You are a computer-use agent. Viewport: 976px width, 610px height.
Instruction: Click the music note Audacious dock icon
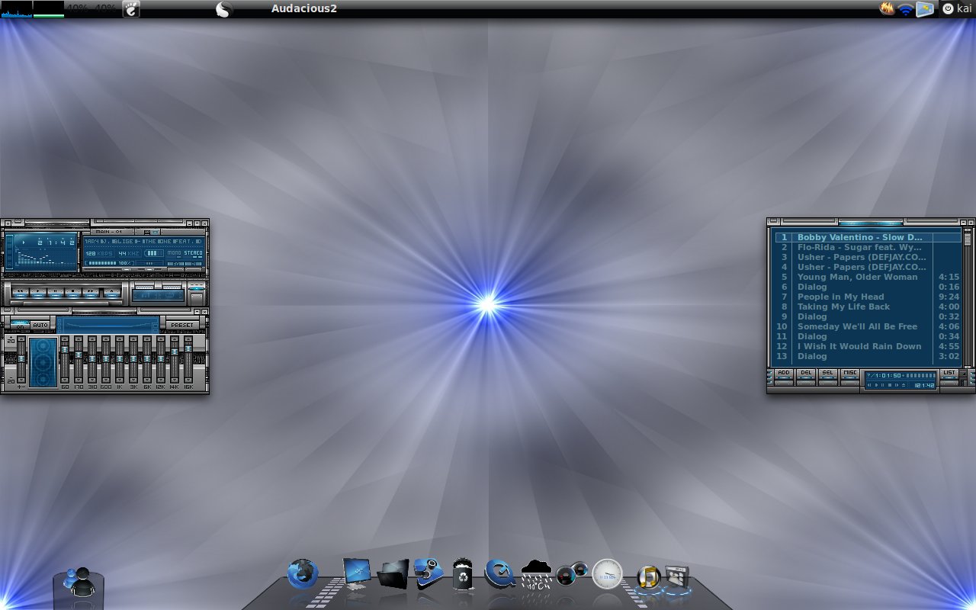(648, 577)
